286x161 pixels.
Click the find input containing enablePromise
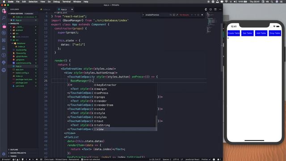click(156, 15)
